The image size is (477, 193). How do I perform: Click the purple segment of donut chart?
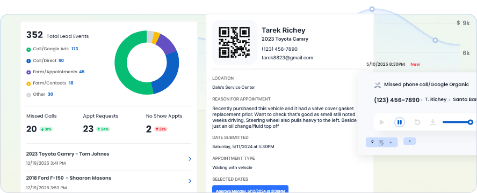[166, 44]
